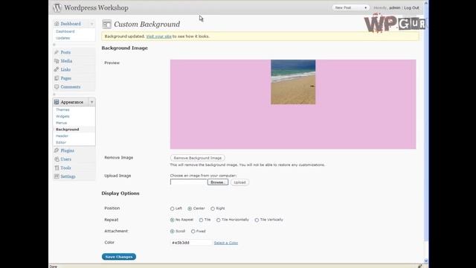This screenshot has width=476, height=268.
Task: Click Wordpress Workshop site title
Action: click(x=96, y=8)
